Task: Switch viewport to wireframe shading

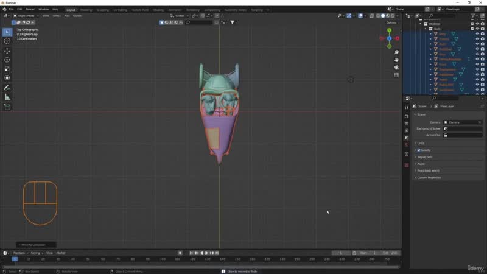Action: click(378, 16)
